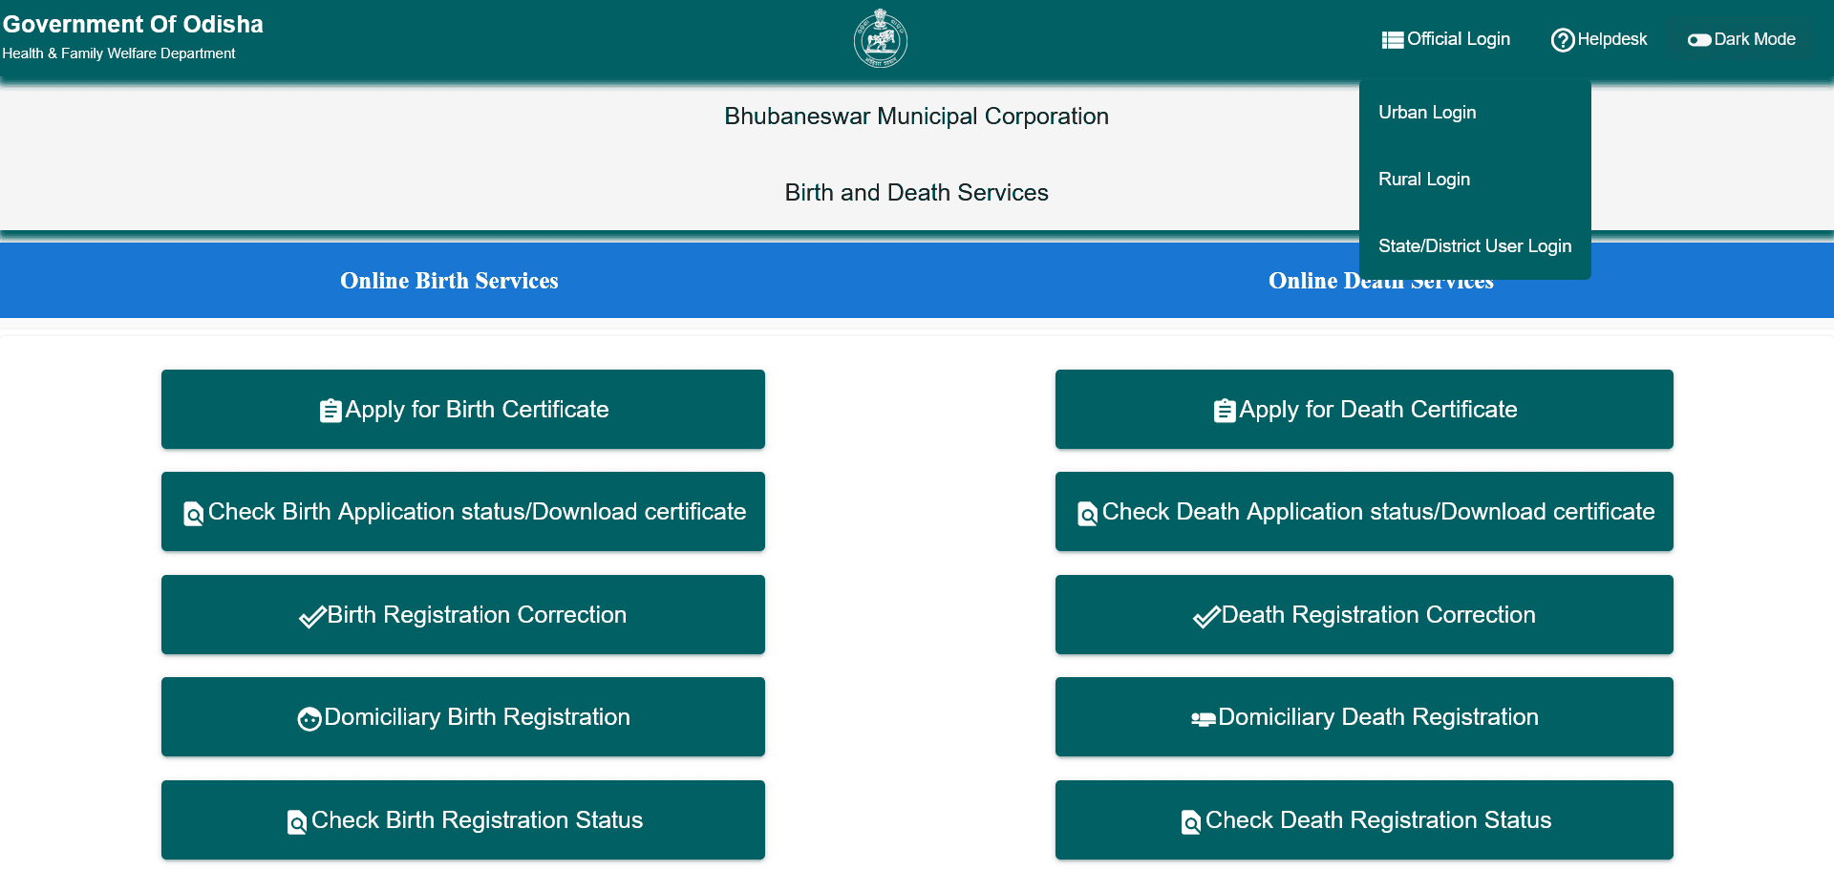Click search document icon on Check Birth Application
The width and height of the screenshot is (1834, 871).
point(193,514)
